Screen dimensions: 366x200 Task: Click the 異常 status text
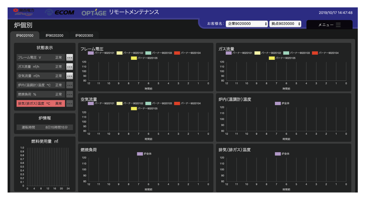[59, 104]
